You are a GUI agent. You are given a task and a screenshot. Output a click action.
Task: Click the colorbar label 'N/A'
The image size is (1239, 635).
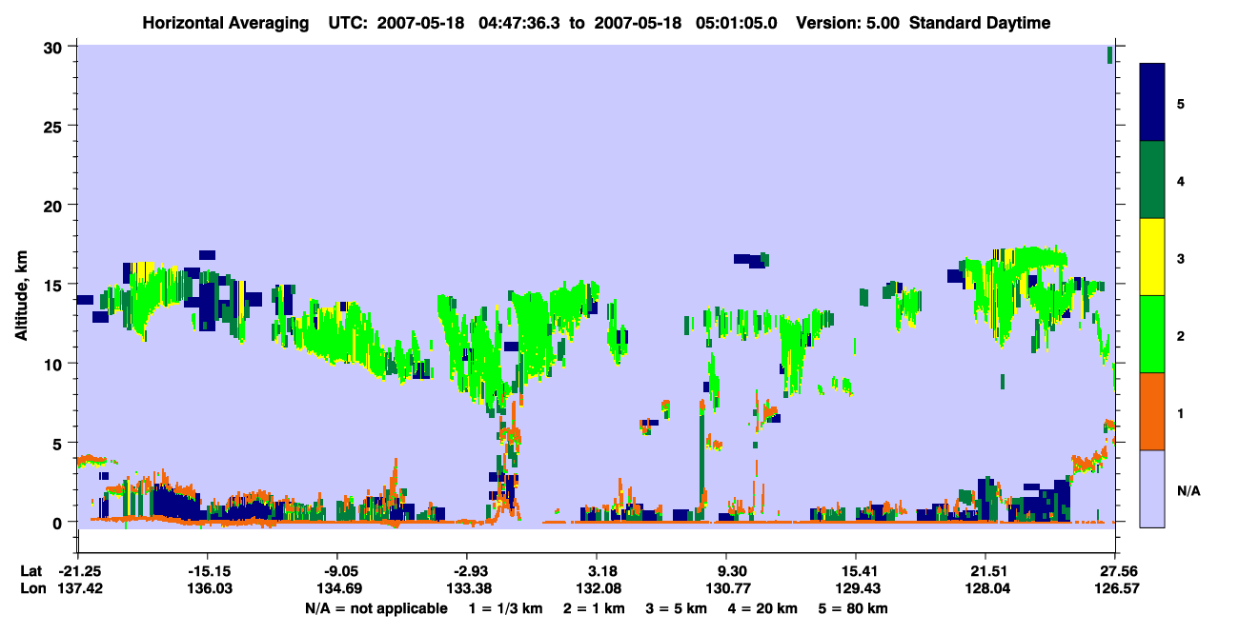pyautogui.click(x=1188, y=490)
